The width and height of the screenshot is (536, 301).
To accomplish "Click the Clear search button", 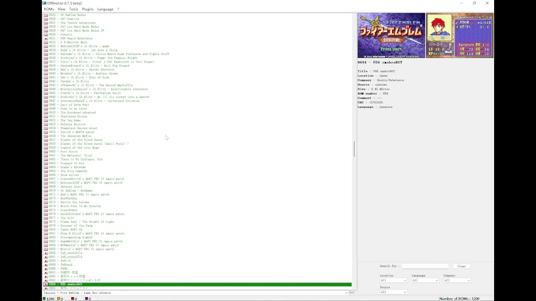I will click(461, 266).
